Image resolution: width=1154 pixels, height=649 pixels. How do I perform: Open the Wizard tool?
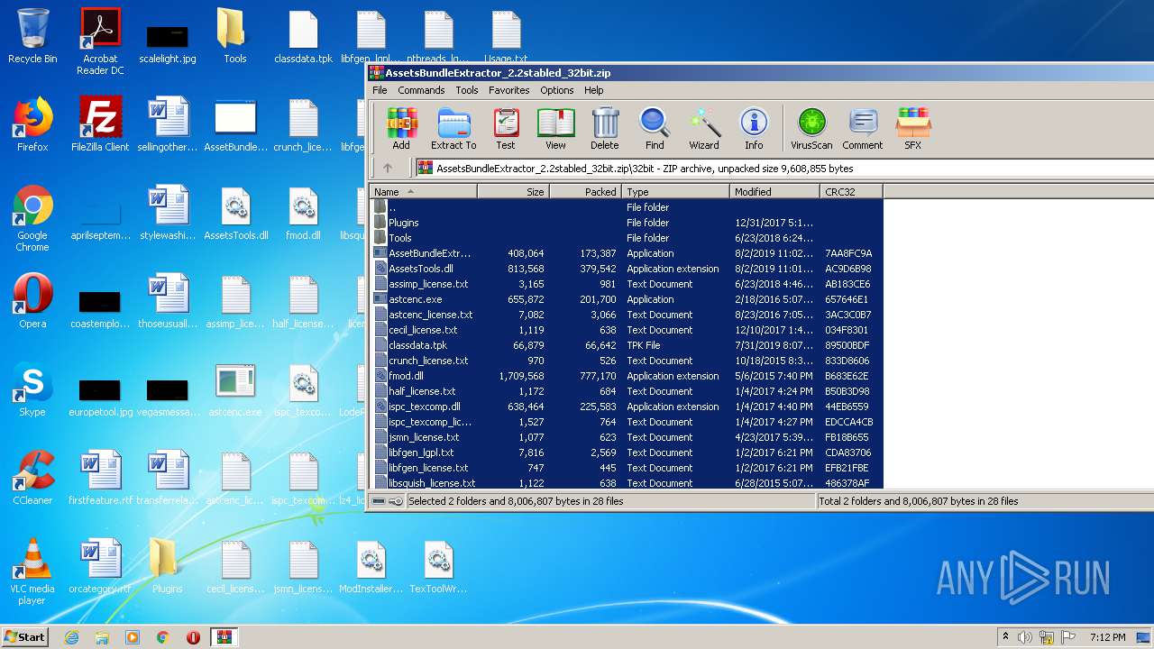click(x=704, y=128)
